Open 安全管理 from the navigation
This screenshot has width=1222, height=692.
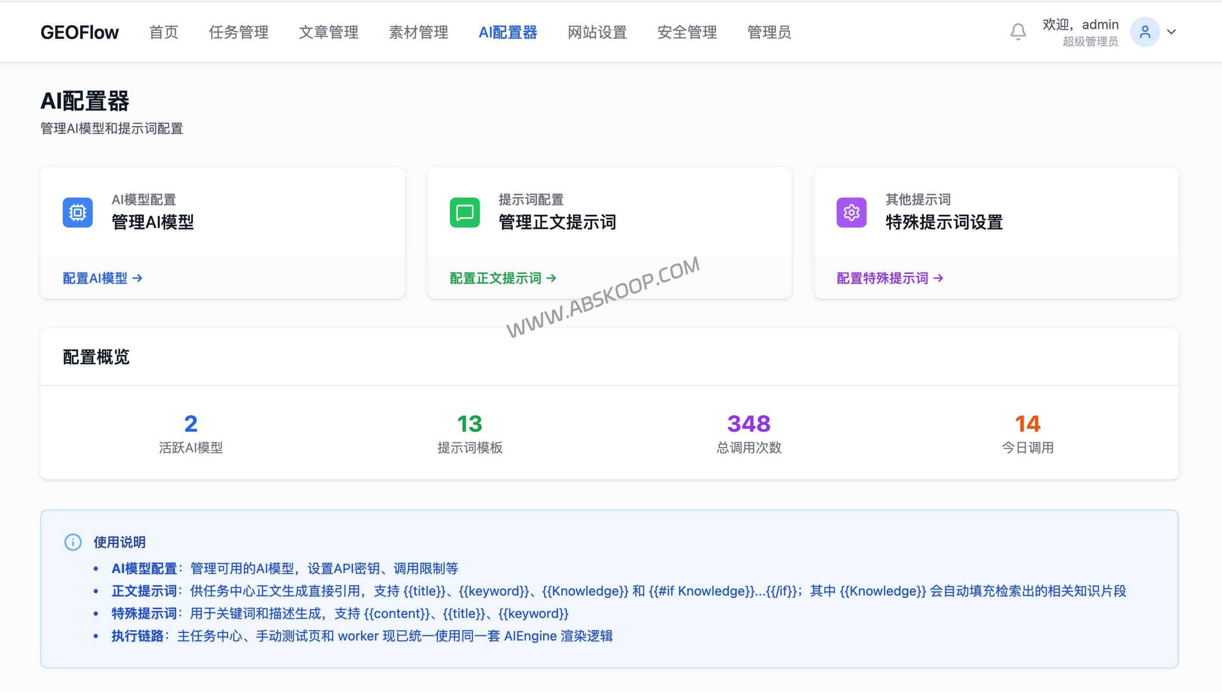[x=687, y=32]
